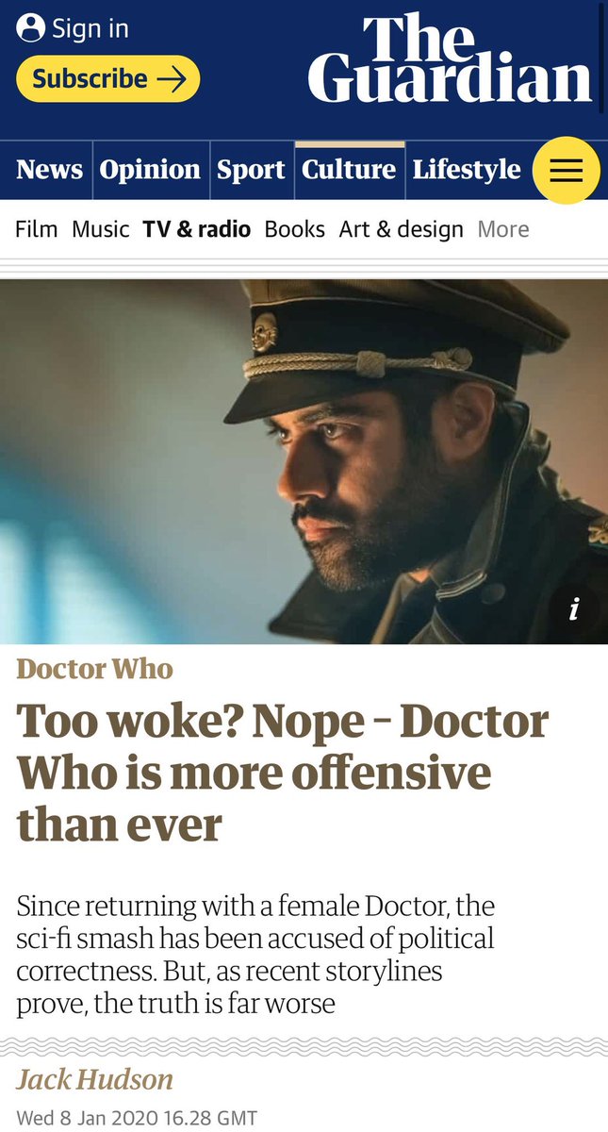Open author Jack Hudson's profile link
Screen dimensions: 608x1132
click(95, 1079)
